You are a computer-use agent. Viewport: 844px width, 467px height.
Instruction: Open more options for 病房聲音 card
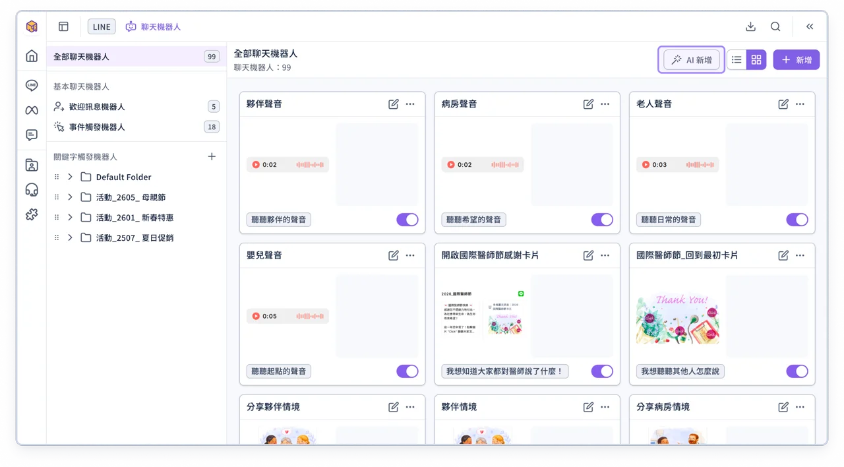coord(605,104)
